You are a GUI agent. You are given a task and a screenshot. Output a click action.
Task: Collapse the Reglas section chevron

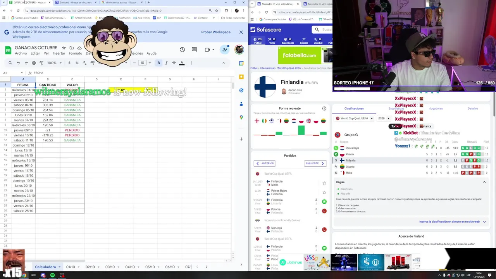[x=484, y=182]
